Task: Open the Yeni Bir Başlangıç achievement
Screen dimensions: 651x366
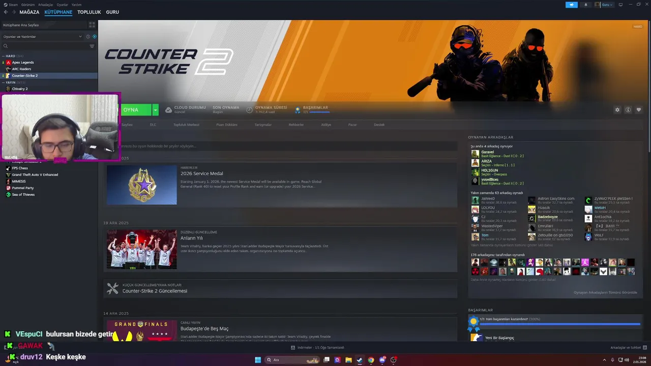Action: (499, 338)
